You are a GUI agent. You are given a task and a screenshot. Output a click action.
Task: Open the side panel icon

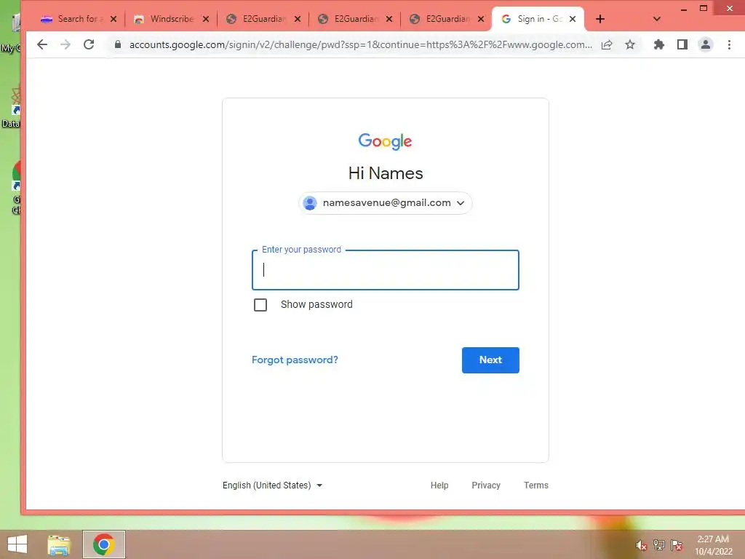pyautogui.click(x=682, y=44)
